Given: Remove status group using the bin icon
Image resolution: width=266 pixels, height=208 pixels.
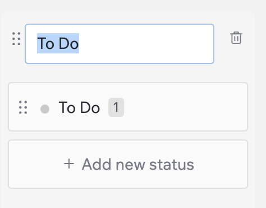Looking at the screenshot, I should click(236, 38).
